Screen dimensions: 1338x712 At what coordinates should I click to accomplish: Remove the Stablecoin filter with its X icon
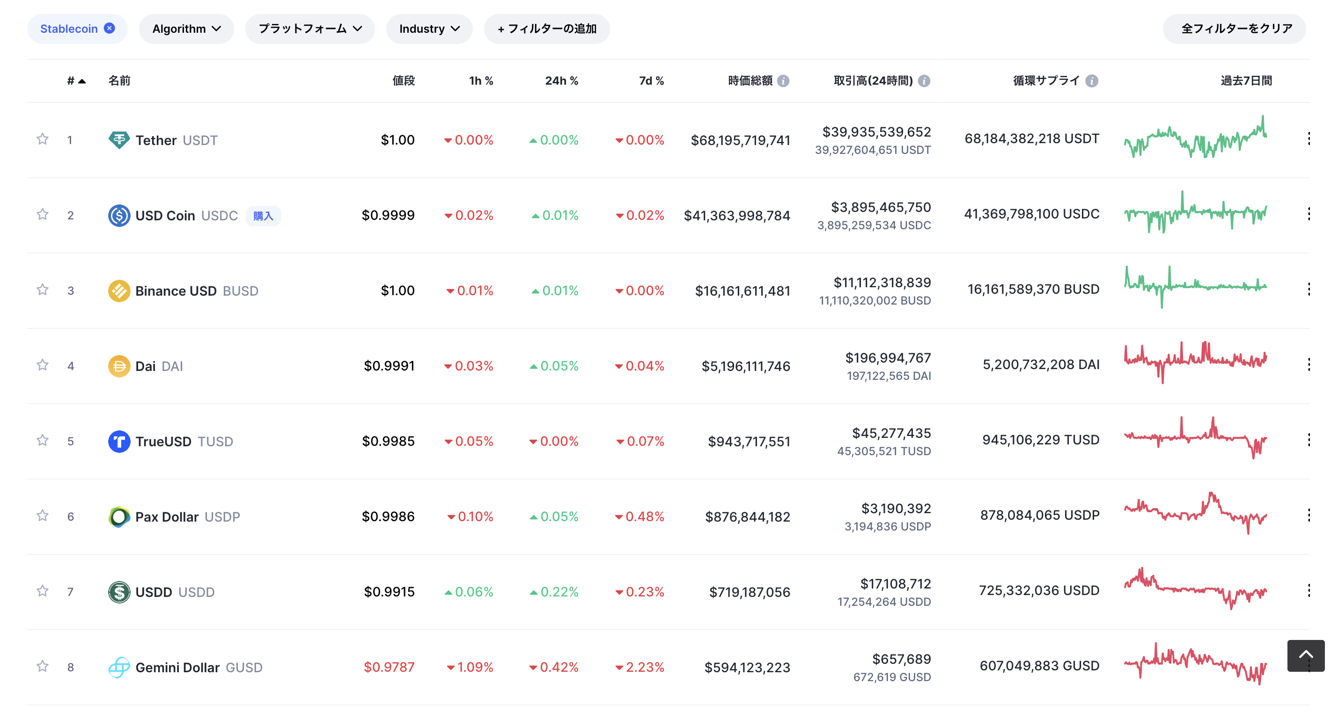[x=109, y=29]
